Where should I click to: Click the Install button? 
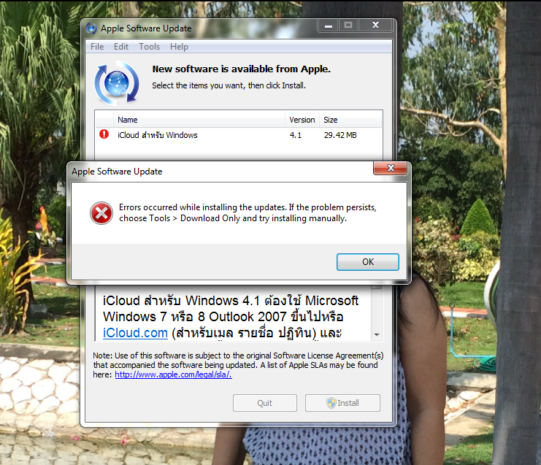[x=342, y=403]
